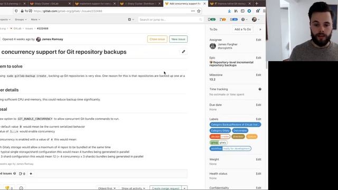Open the 'Repository-level incremental repository backups' epic link

point(231,64)
